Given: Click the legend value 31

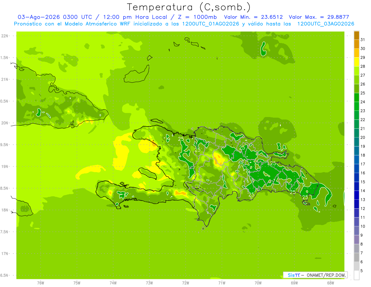Looking at the screenshot, I should click(x=363, y=39).
